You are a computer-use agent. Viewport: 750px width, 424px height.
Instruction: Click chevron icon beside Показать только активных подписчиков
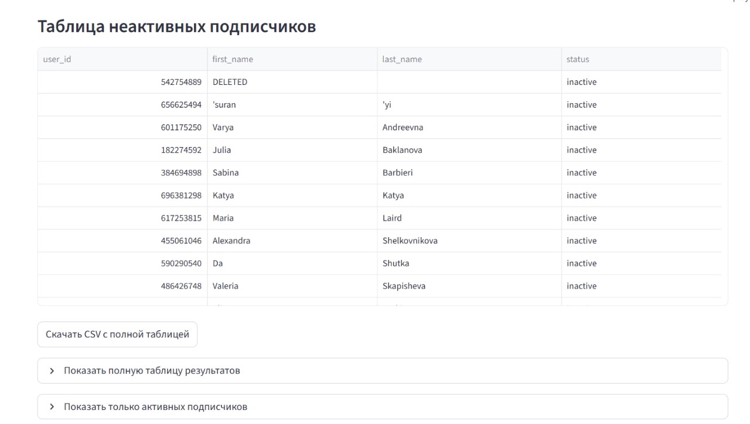pos(52,406)
